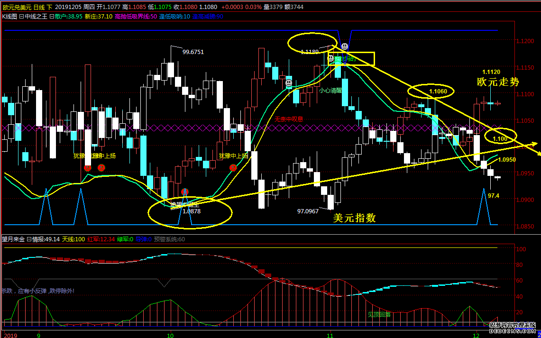Click the 40 level on indicator axis

(x=520, y=296)
